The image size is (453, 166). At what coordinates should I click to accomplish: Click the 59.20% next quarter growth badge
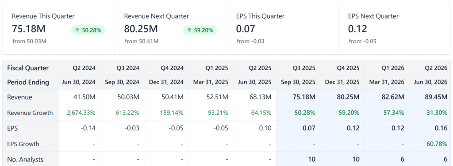[200, 30]
